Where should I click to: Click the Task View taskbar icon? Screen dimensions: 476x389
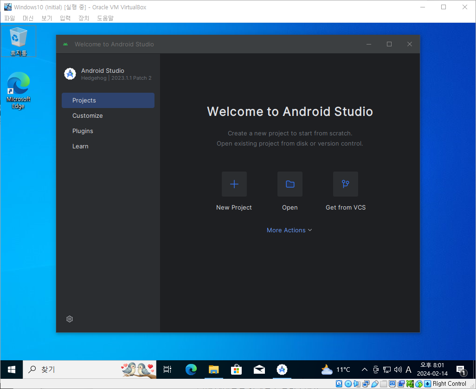[167, 369]
